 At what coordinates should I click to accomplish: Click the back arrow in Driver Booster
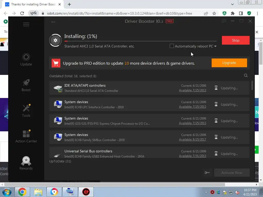point(53,22)
